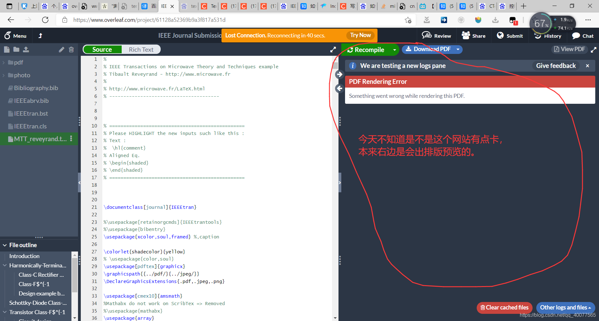Click the Recompile button
599x321 pixels.
click(366, 50)
